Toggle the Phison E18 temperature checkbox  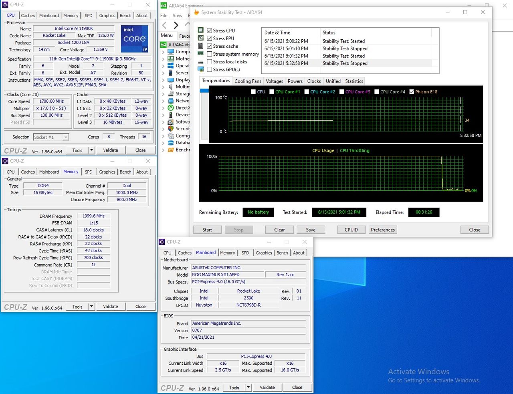412,92
